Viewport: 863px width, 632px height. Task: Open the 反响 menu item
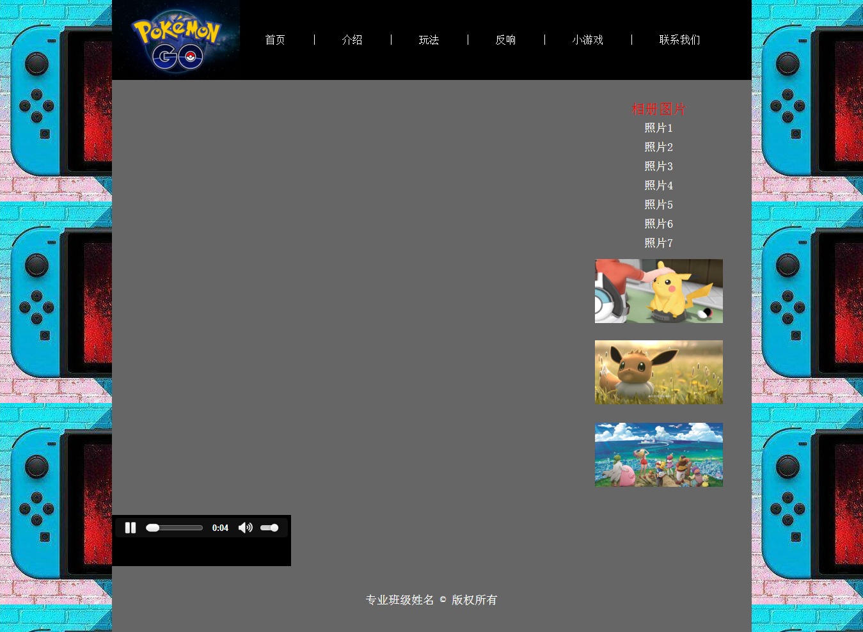(x=505, y=40)
